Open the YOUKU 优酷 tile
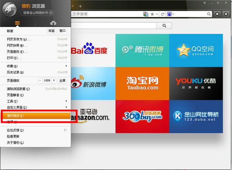This screenshot has height=170, width=232. (196, 83)
